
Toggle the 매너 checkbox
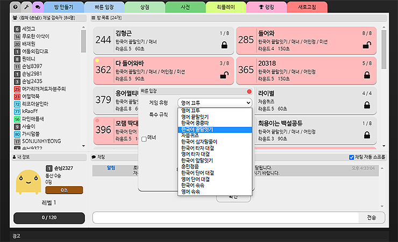pos(144,139)
